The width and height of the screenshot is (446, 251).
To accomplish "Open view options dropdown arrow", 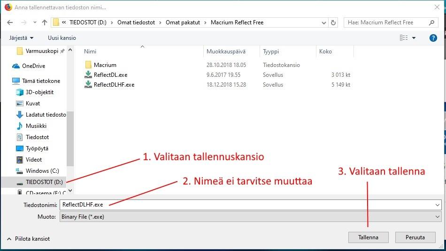I will pos(414,38).
